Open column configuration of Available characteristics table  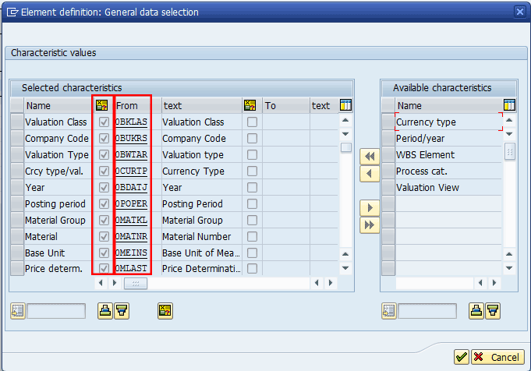pos(510,105)
